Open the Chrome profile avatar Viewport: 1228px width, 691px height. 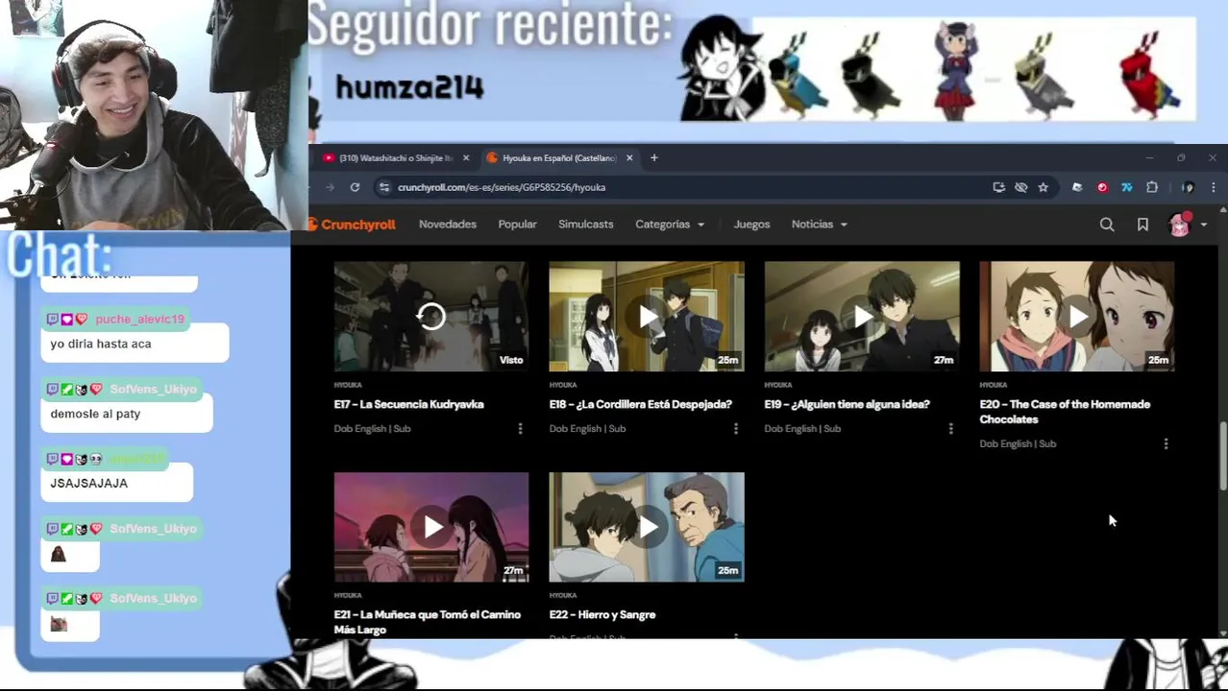tap(1188, 187)
